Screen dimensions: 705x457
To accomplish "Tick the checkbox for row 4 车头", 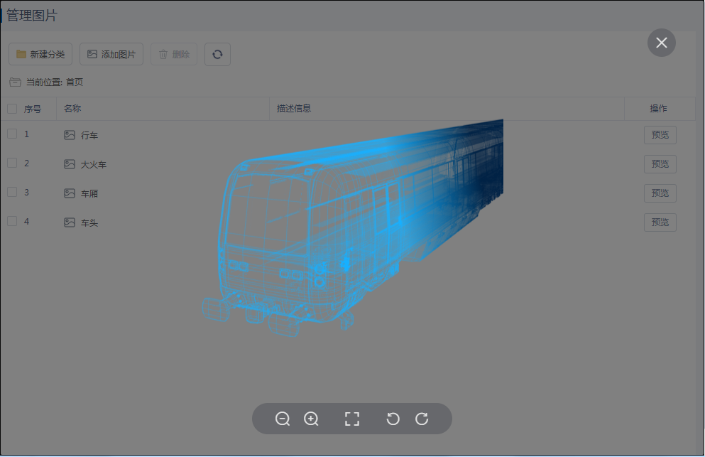I will [12, 221].
